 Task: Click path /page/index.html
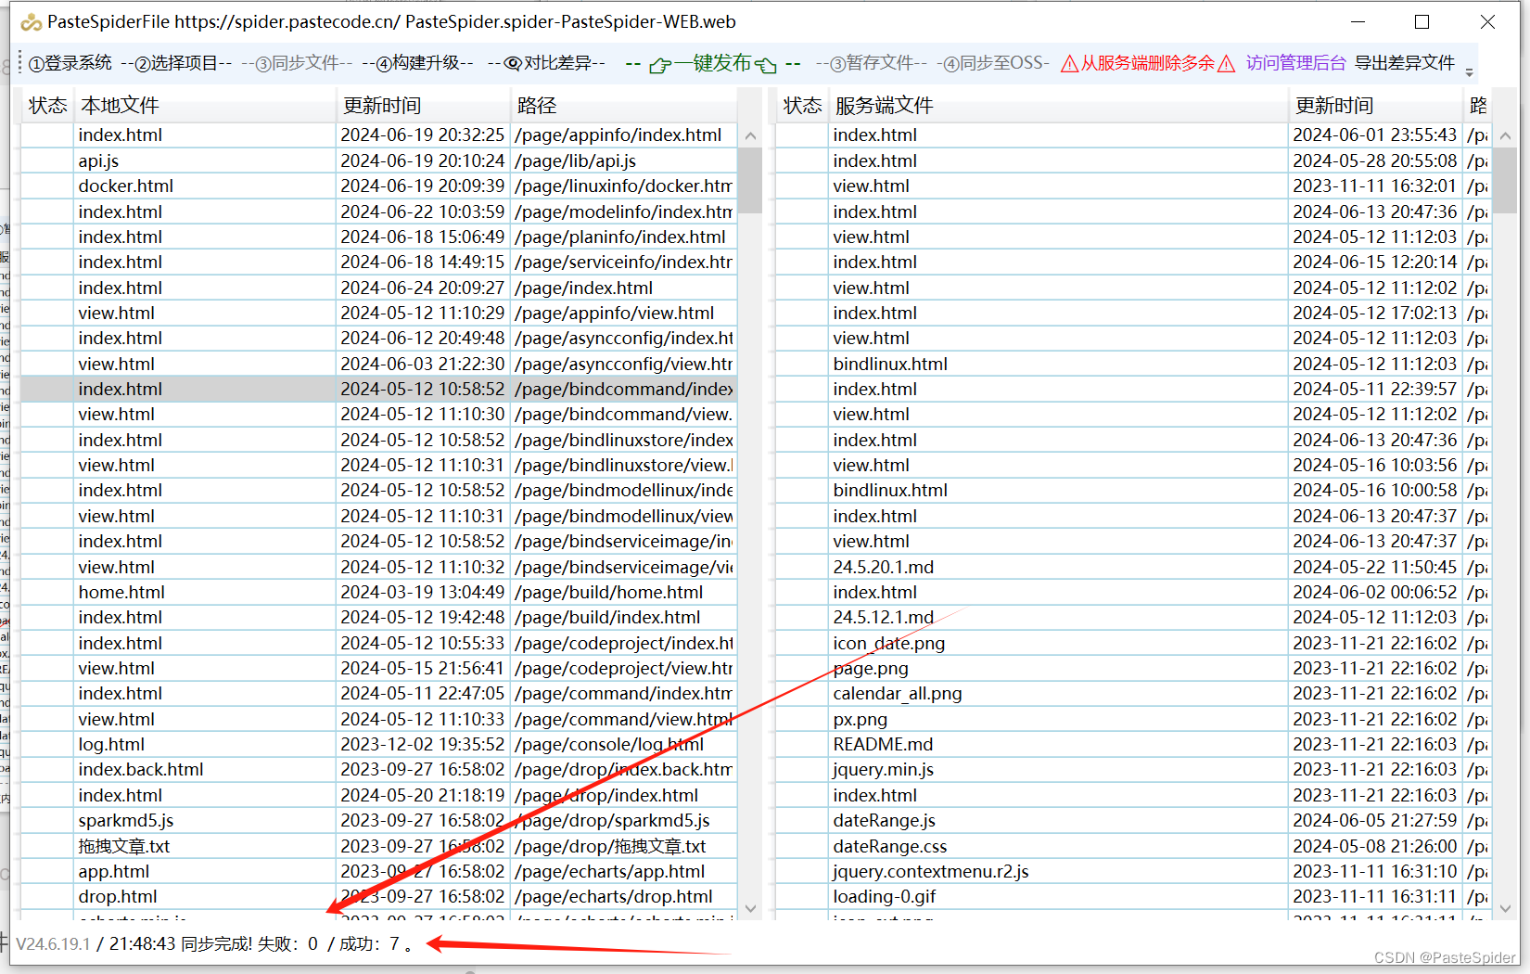[584, 288]
